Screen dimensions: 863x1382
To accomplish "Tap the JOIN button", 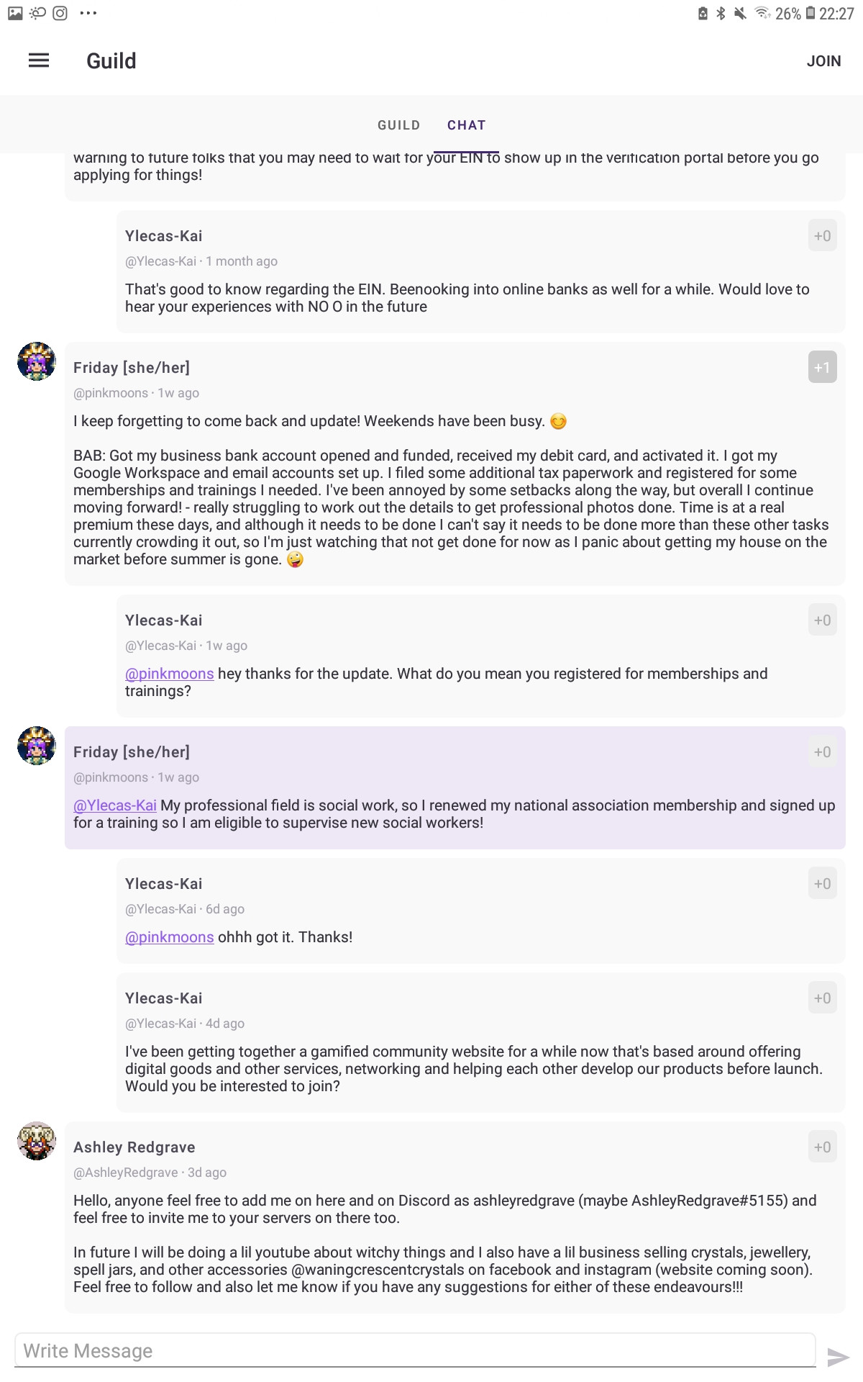I will tap(823, 61).
